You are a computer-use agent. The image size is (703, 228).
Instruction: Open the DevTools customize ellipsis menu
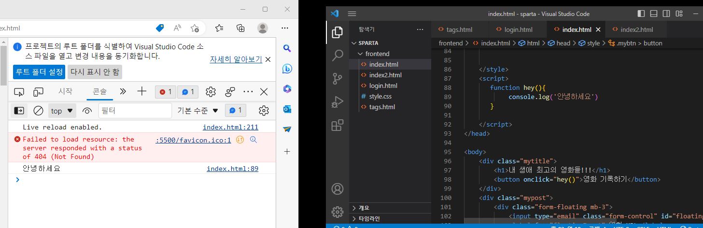pyautogui.click(x=248, y=92)
